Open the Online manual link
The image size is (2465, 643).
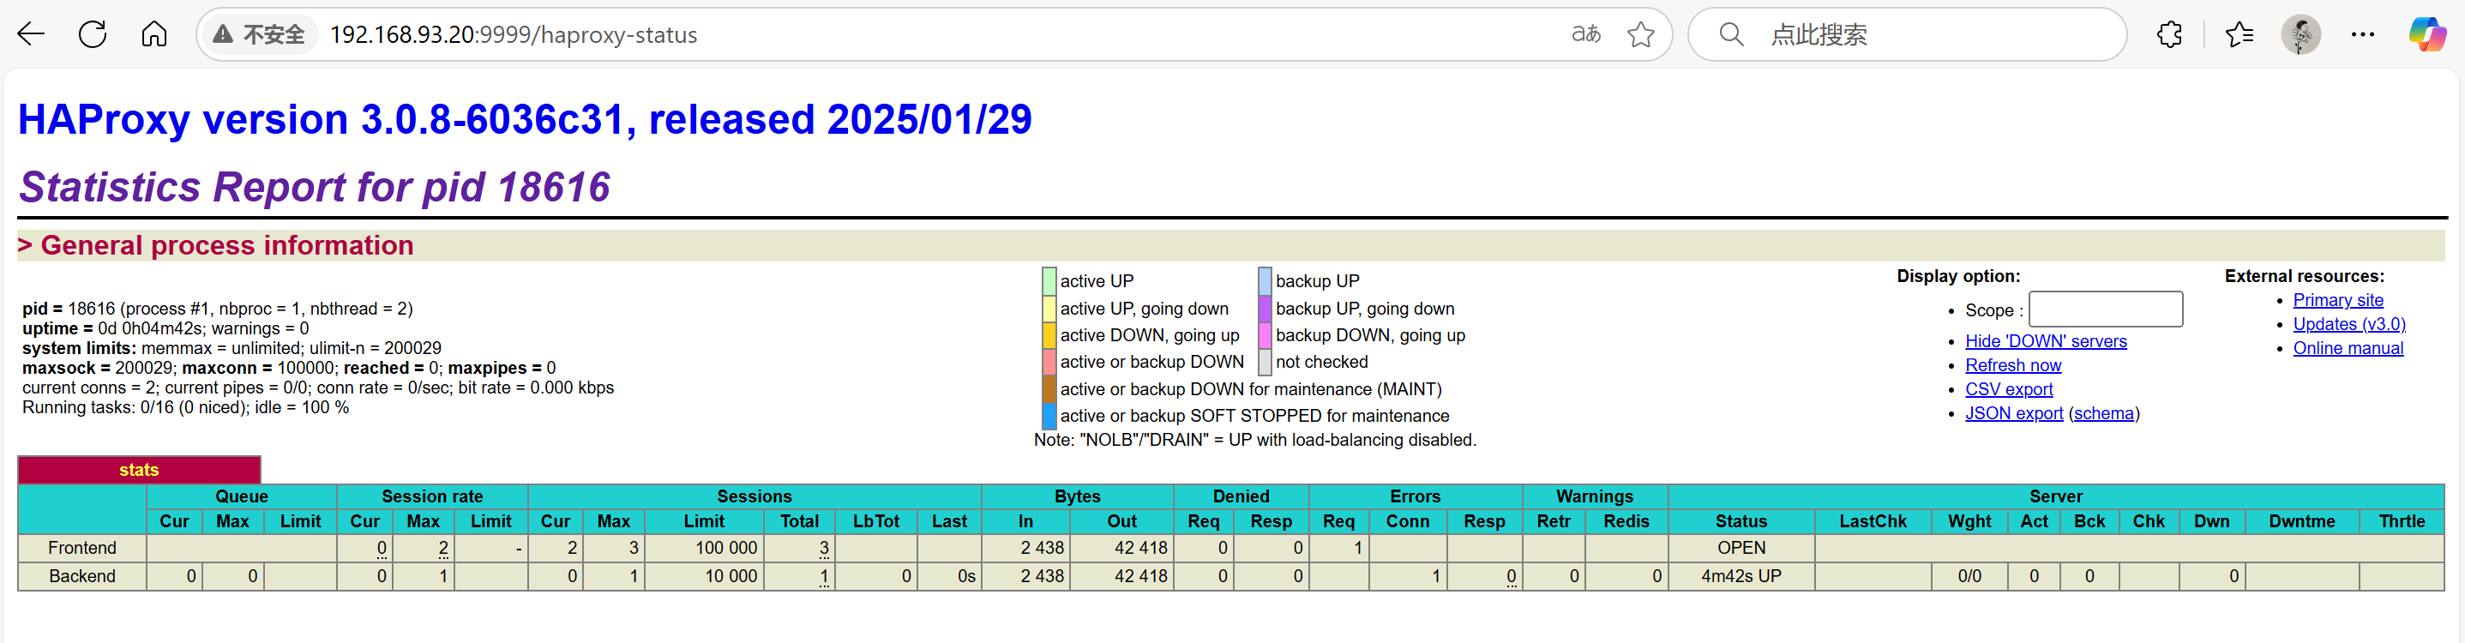click(x=2348, y=348)
